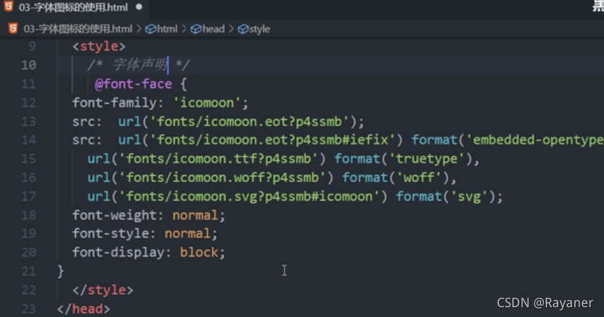This screenshot has width=604, height=317.
Task: Click line number 21 in the gutter
Action: coord(29,271)
